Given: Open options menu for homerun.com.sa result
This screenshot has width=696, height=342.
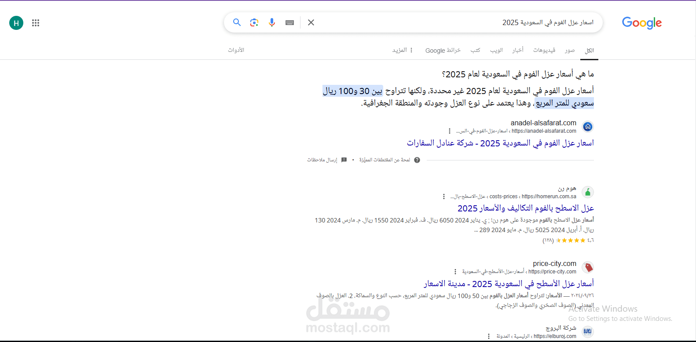Looking at the screenshot, I should click(x=443, y=196).
